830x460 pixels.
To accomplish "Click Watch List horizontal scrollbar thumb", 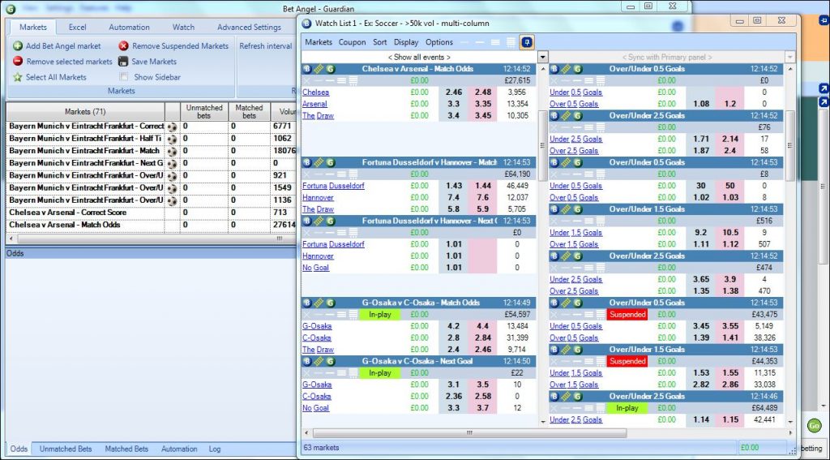I will [x=469, y=433].
